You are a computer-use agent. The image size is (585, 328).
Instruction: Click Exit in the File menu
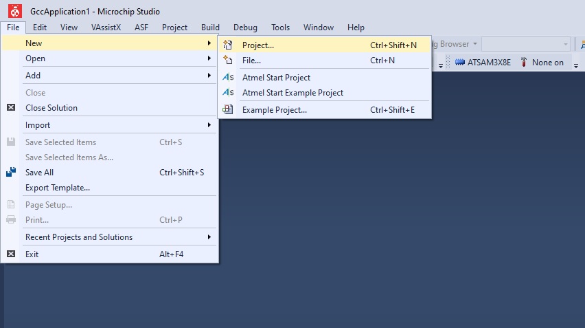[32, 254]
